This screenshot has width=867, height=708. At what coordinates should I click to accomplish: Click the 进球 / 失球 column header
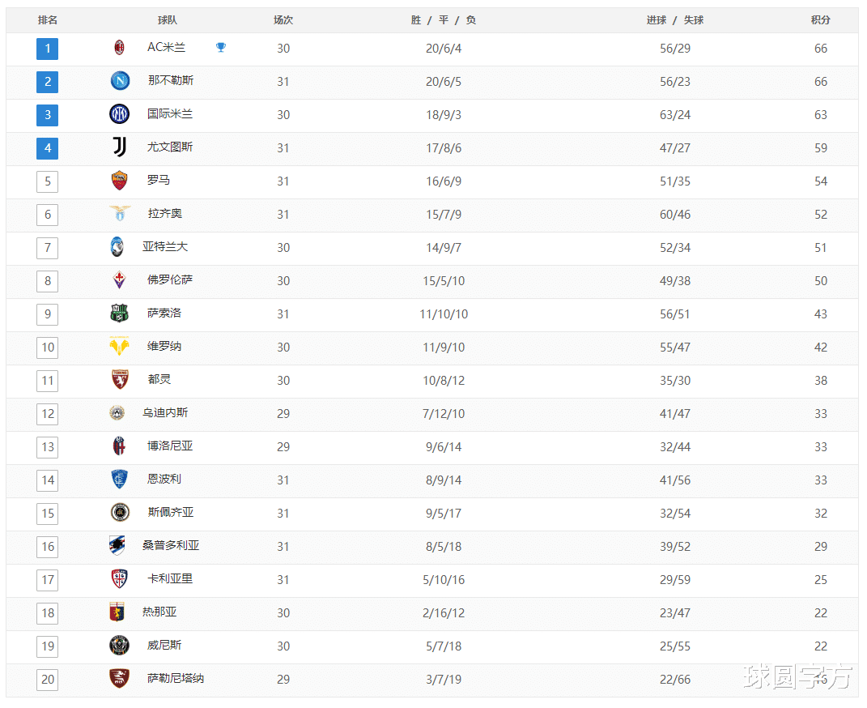(674, 20)
